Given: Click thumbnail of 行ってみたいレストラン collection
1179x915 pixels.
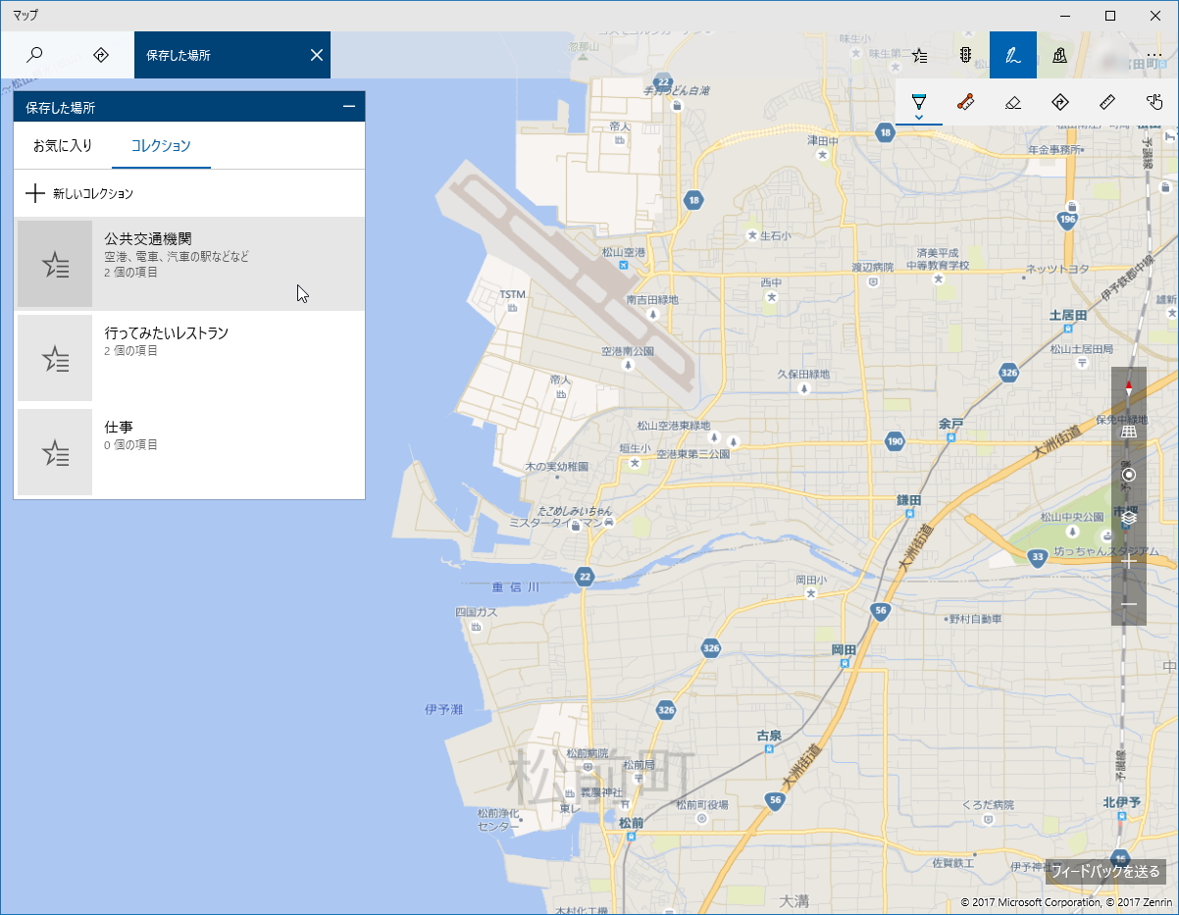Looking at the screenshot, I should [x=55, y=358].
